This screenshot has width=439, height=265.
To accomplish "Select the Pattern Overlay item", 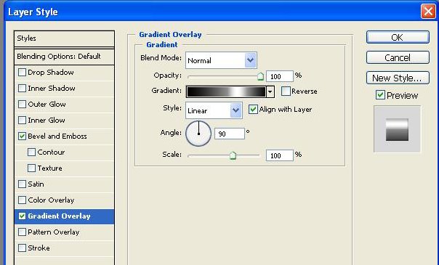I will [64, 232].
